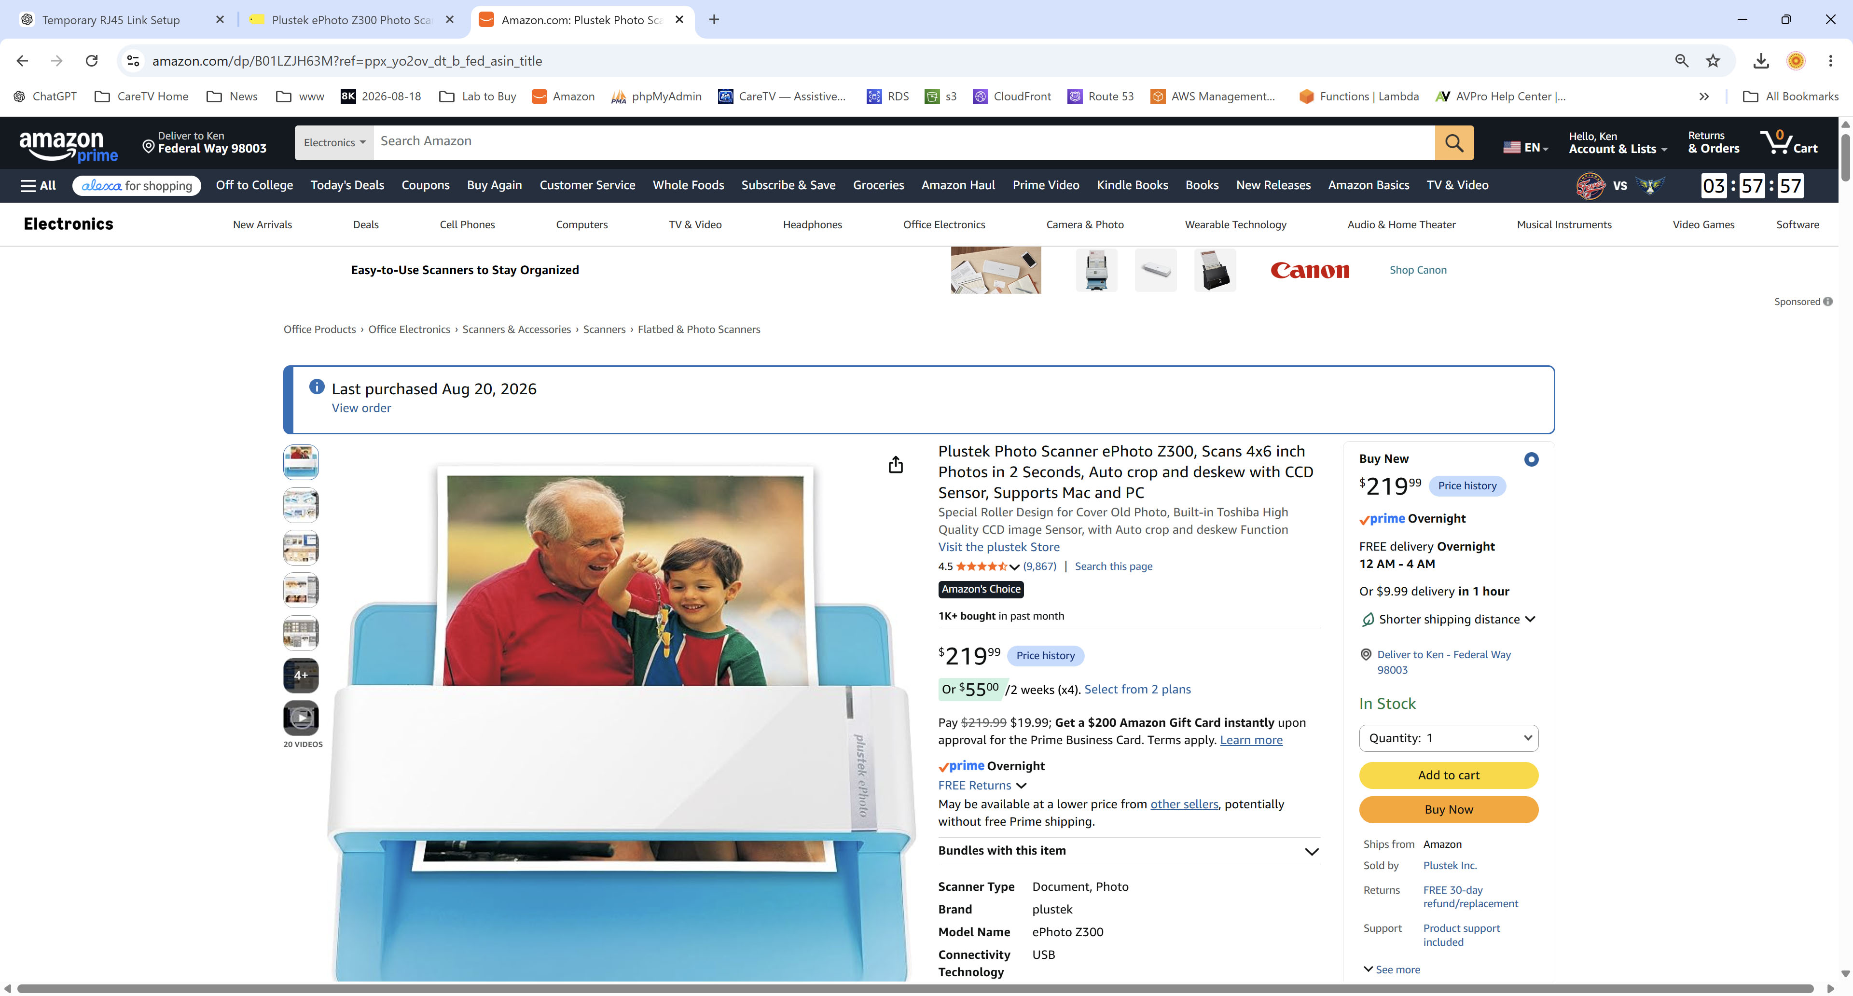The image size is (1853, 996).
Task: Open the View order link
Action: [x=361, y=408]
